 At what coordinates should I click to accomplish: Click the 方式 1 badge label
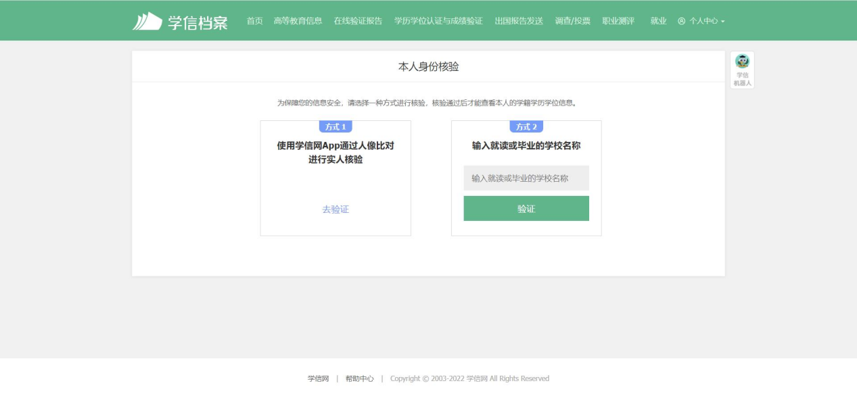[335, 127]
